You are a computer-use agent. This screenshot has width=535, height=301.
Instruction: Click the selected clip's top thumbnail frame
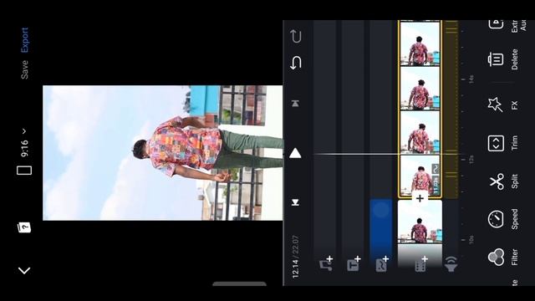coord(420,43)
